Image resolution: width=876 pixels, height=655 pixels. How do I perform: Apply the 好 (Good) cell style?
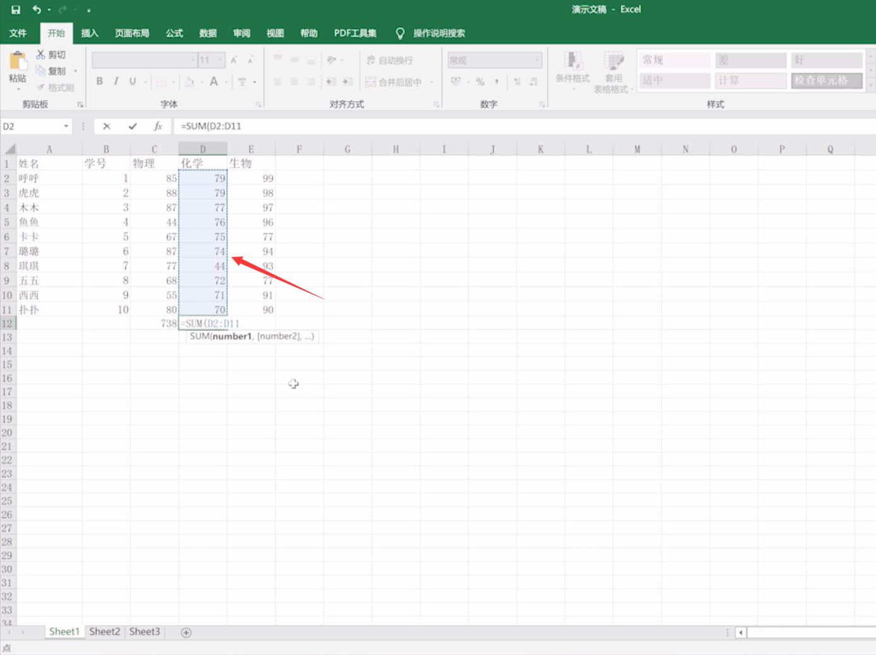click(827, 60)
